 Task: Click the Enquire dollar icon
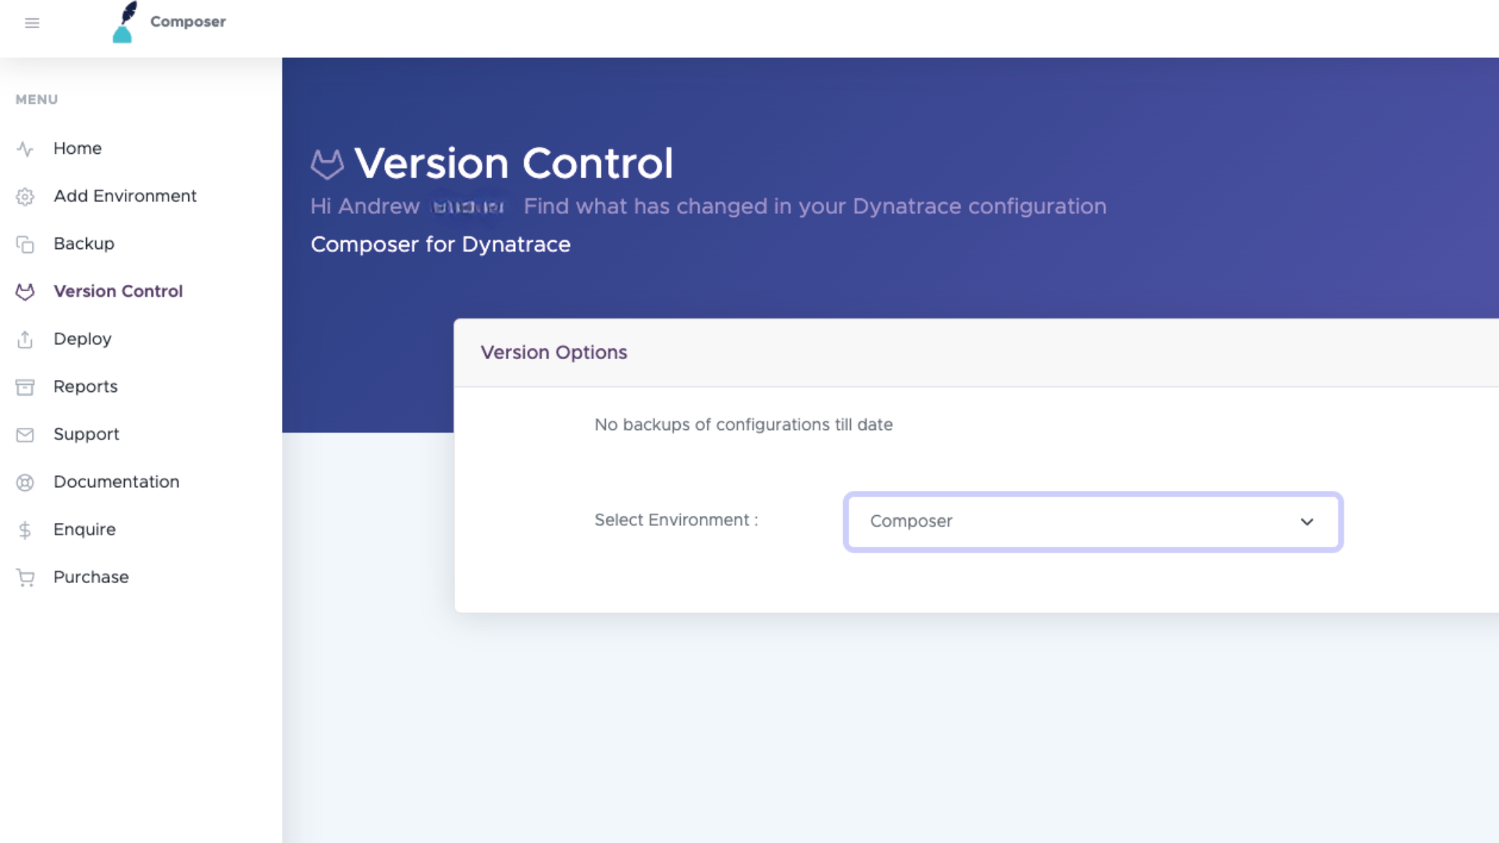point(25,530)
